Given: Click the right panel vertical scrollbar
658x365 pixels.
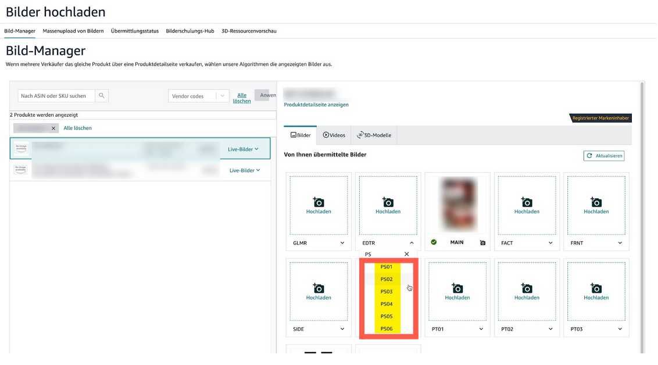Looking at the screenshot, I should tap(642, 218).
